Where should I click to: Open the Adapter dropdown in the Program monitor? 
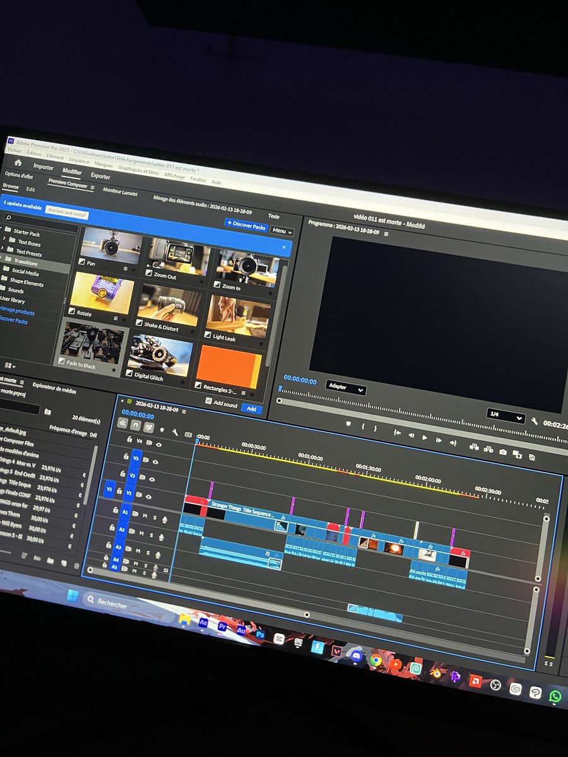click(x=345, y=387)
